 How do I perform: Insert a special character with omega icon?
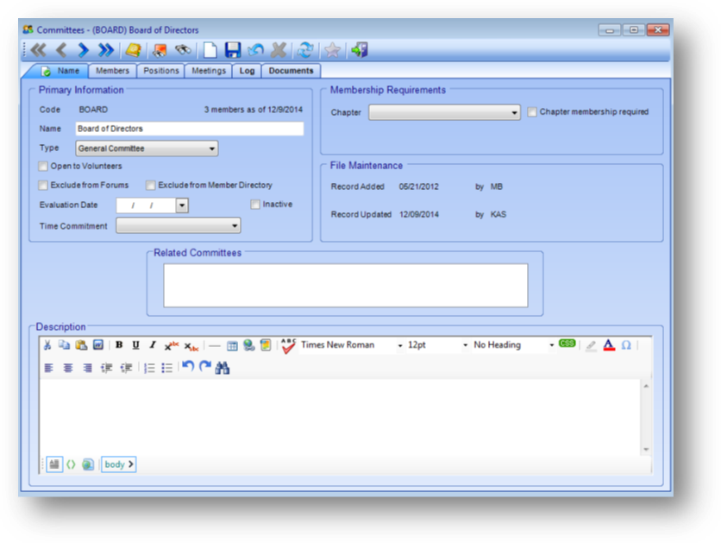pos(626,345)
